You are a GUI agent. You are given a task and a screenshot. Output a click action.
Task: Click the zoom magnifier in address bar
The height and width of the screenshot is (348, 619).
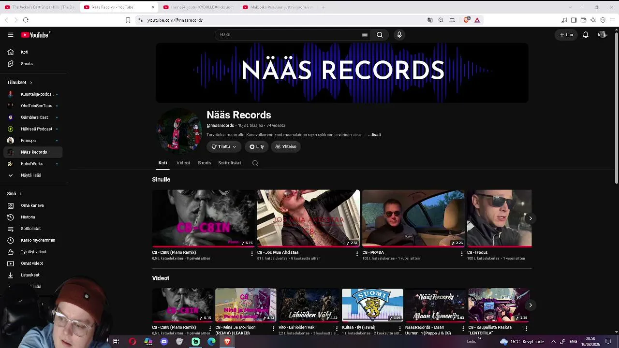[441, 20]
